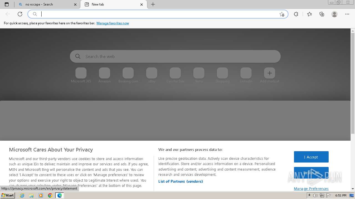Screen dimensions: 355x199
Task: Click the search magnifier icon in the address bar
Action: [35, 14]
